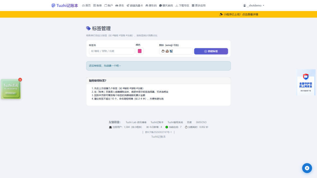Open the pink tag color picker

pos(140,51)
